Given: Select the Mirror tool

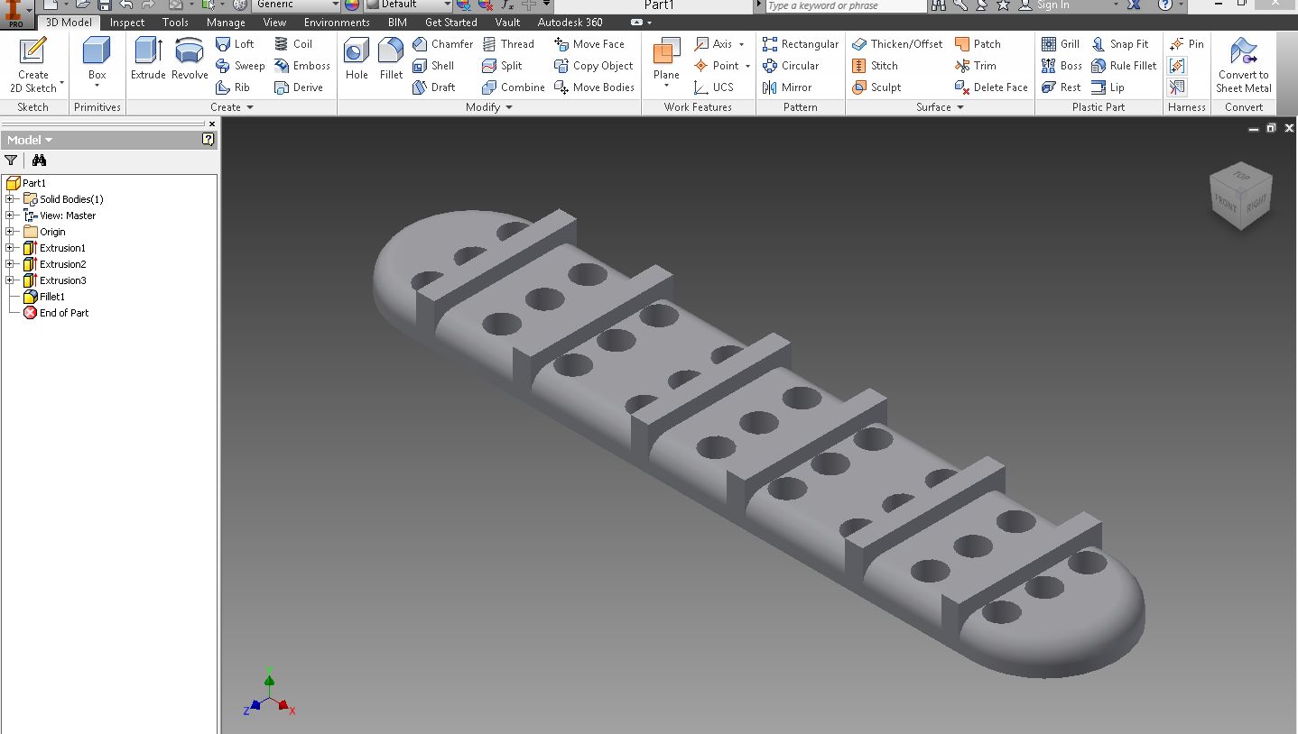Looking at the screenshot, I should tap(787, 87).
